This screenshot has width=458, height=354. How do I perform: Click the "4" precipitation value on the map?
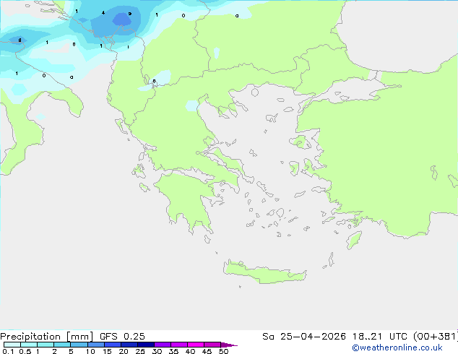point(103,13)
